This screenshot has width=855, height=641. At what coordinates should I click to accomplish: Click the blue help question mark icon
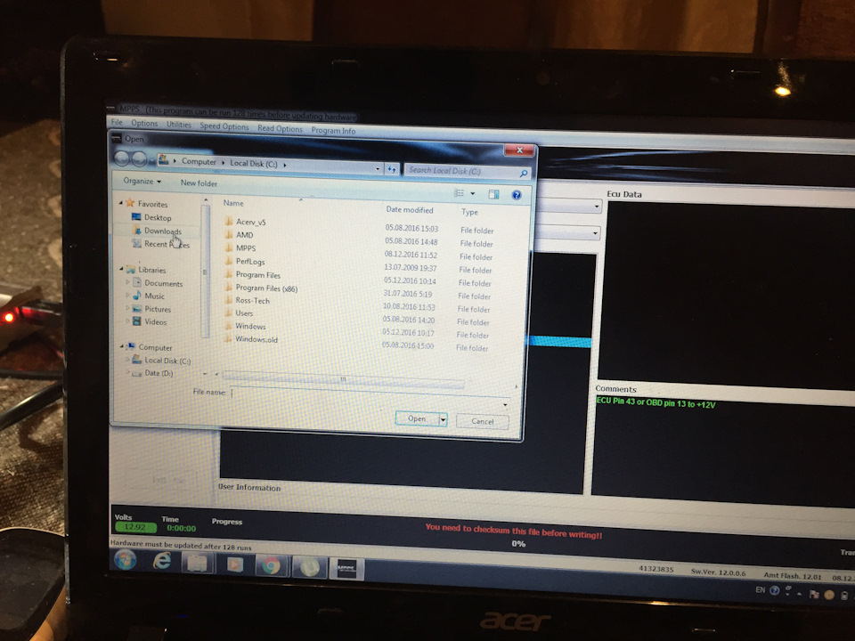click(517, 195)
